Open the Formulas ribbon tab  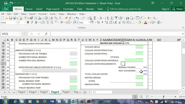point(68,9)
